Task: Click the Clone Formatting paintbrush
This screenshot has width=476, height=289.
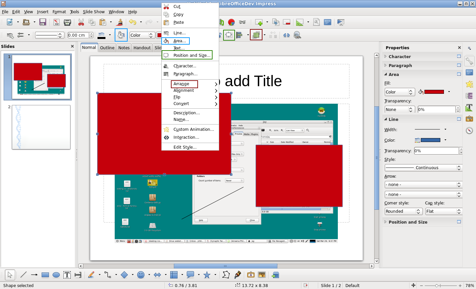Action: click(x=120, y=22)
